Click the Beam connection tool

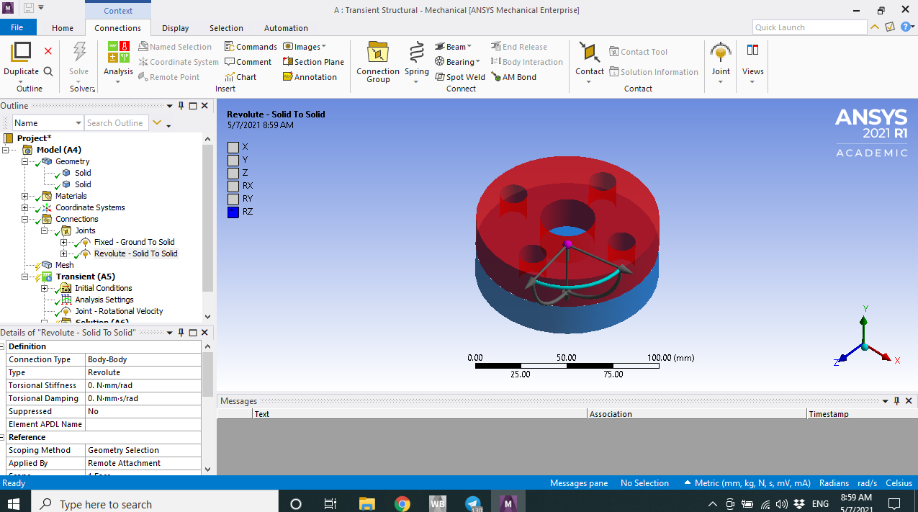pos(453,47)
